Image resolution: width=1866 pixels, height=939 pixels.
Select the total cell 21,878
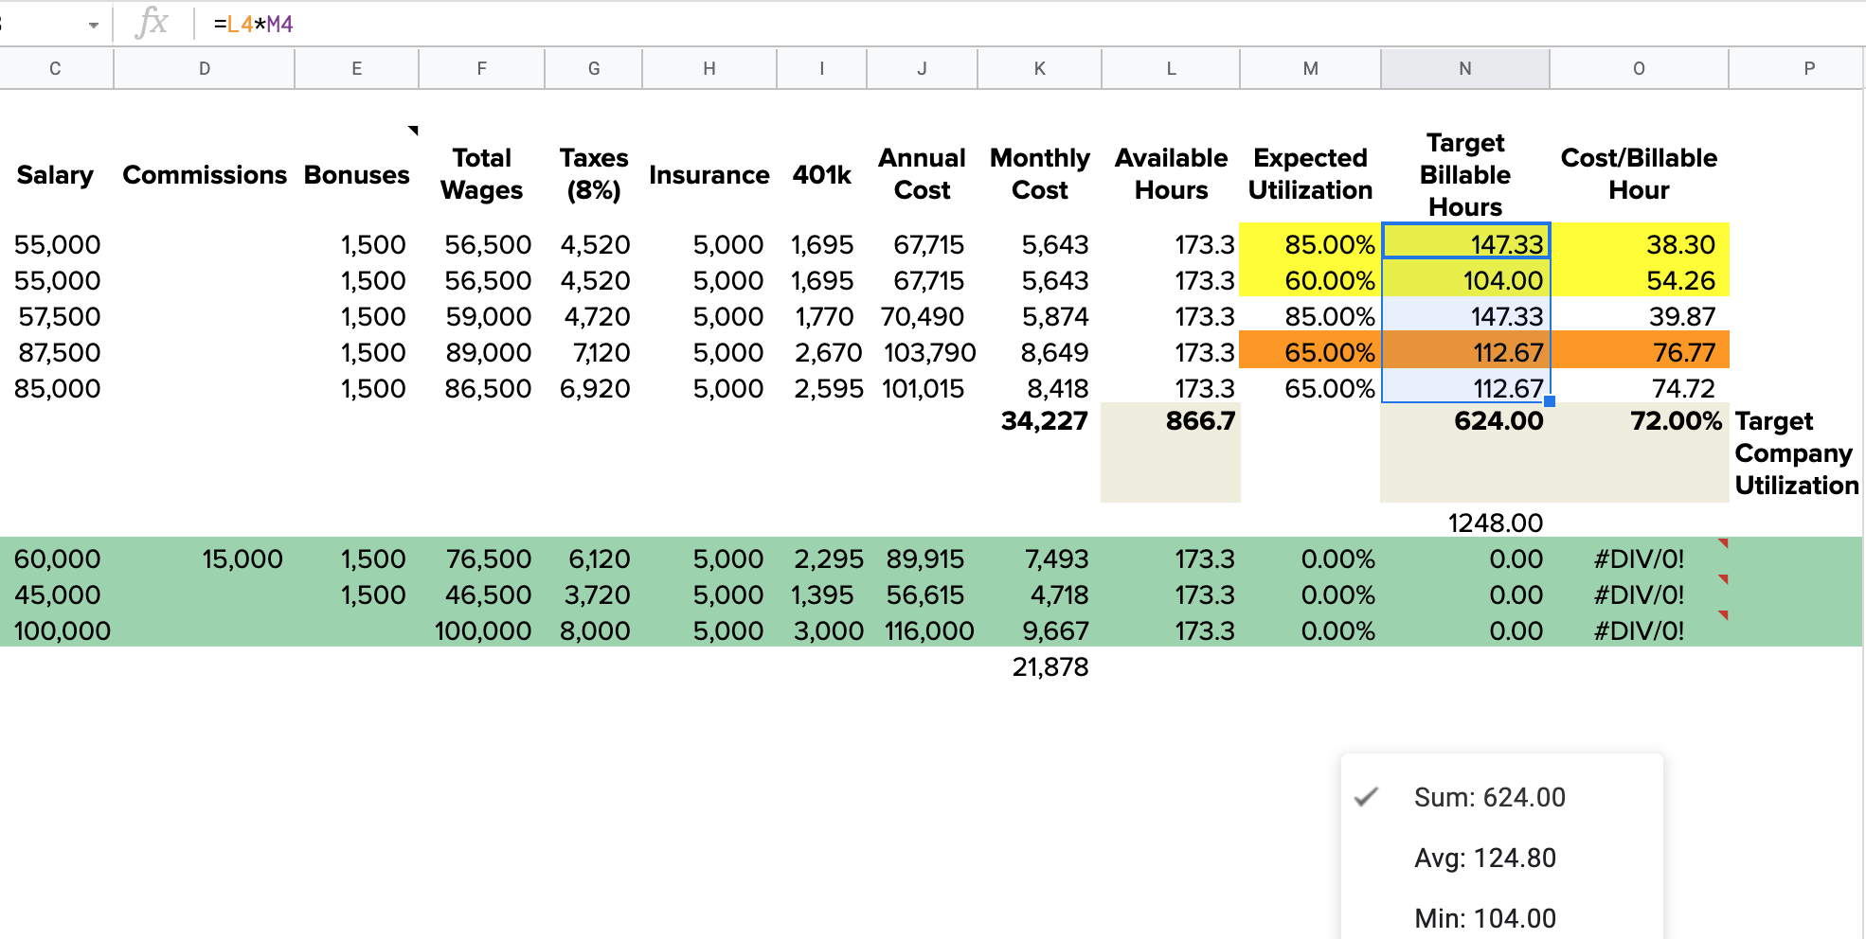[x=1040, y=666]
